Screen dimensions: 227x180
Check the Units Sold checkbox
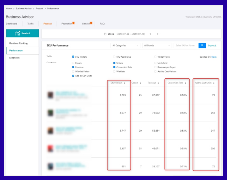(155, 63)
